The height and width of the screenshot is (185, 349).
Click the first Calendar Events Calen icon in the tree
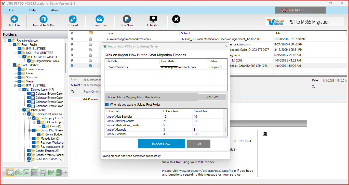pyautogui.click(x=33, y=94)
